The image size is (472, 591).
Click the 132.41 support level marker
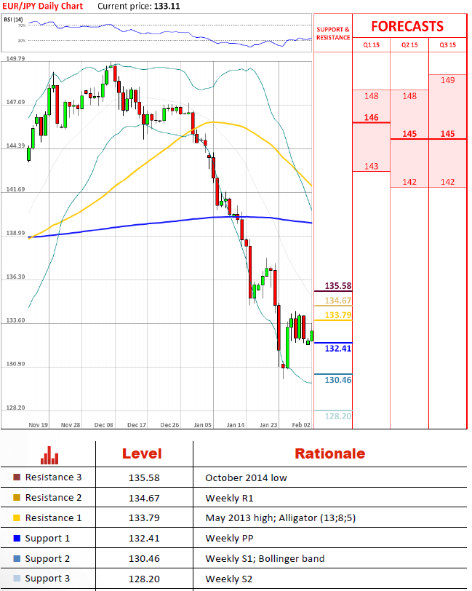pyautogui.click(x=338, y=348)
